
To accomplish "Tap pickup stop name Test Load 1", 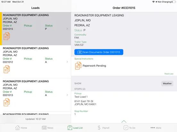I will pos(81,97).
